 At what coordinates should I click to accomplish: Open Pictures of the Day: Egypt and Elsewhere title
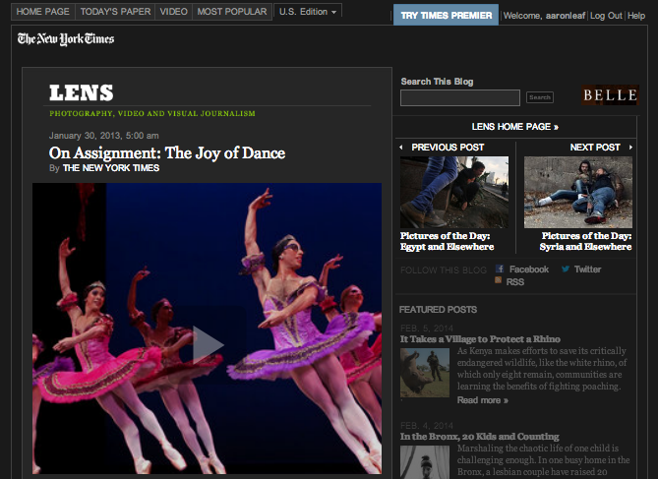[447, 241]
